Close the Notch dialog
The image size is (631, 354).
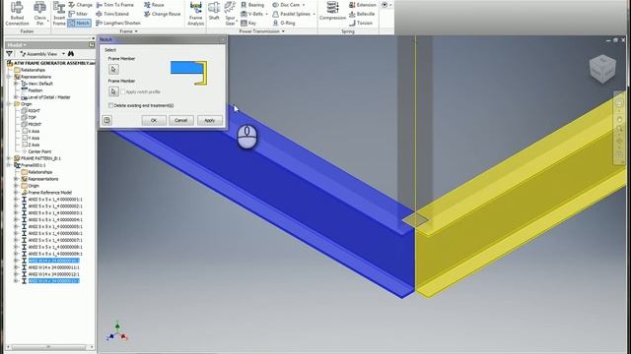[x=223, y=39]
